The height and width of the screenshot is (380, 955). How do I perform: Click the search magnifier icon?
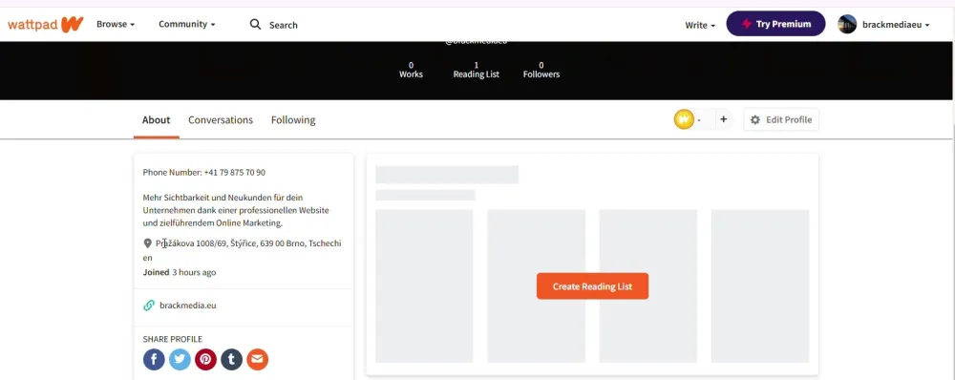[256, 25]
